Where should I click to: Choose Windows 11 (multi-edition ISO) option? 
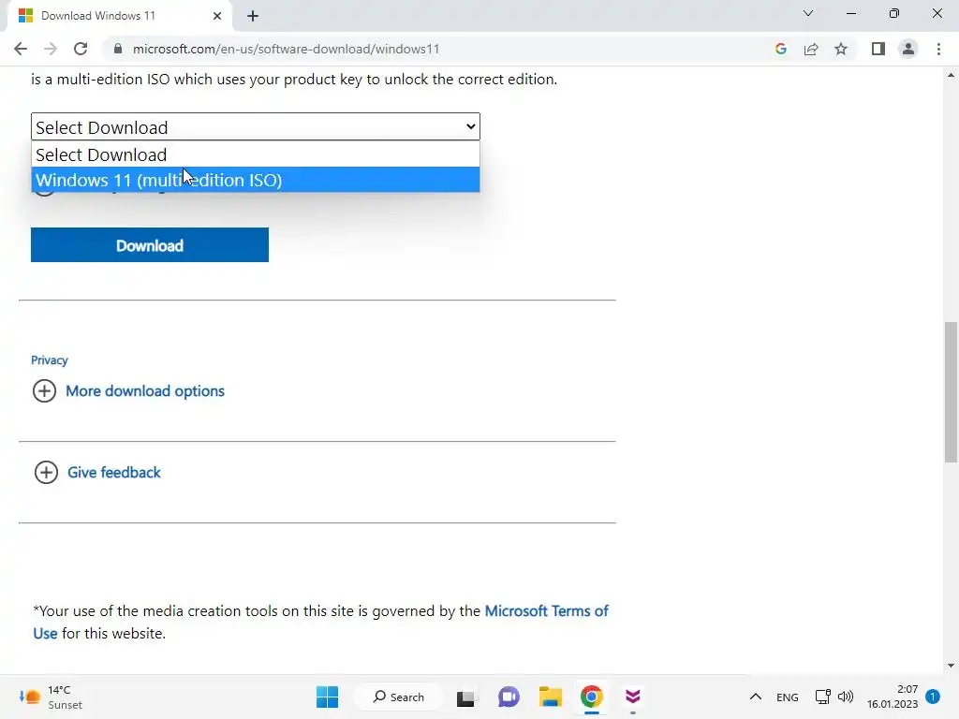pyautogui.click(x=256, y=180)
